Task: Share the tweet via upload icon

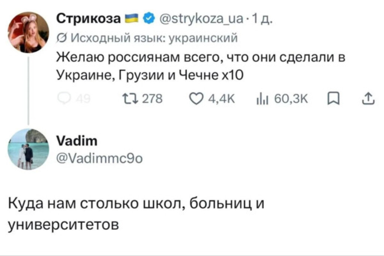Action: (368, 99)
